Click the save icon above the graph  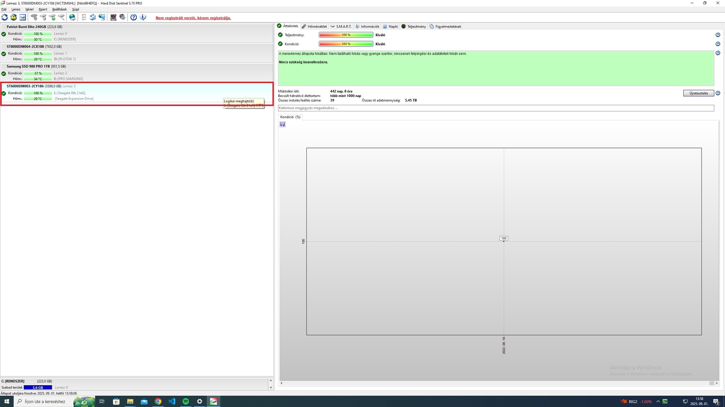pyautogui.click(x=283, y=124)
